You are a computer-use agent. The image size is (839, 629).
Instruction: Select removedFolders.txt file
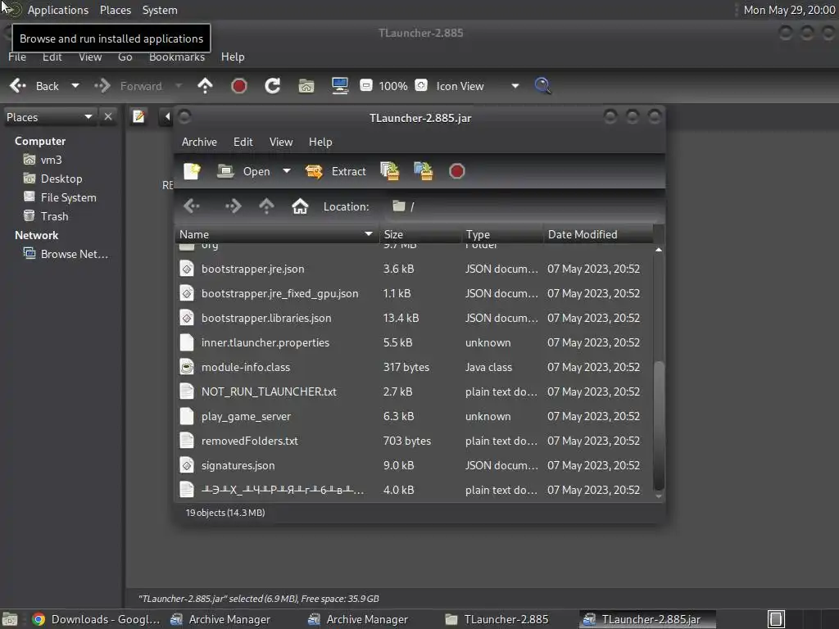click(x=414, y=441)
